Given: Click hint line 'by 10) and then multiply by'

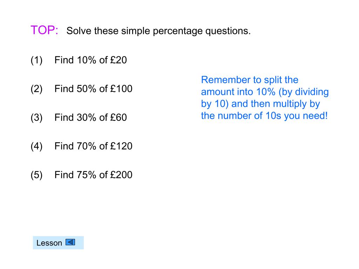Looking at the screenshot, I should 260,104.
